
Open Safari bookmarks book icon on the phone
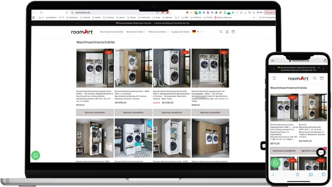click(x=311, y=175)
